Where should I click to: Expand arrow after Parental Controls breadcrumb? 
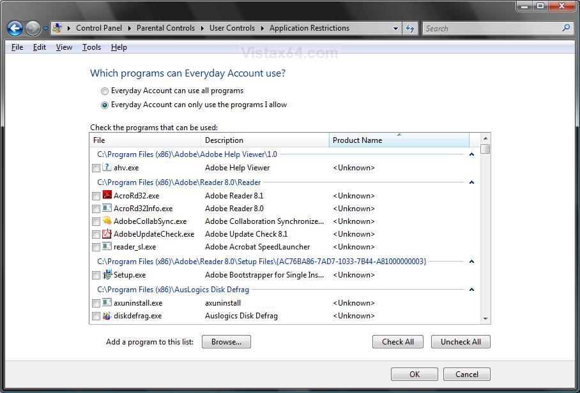coord(202,28)
